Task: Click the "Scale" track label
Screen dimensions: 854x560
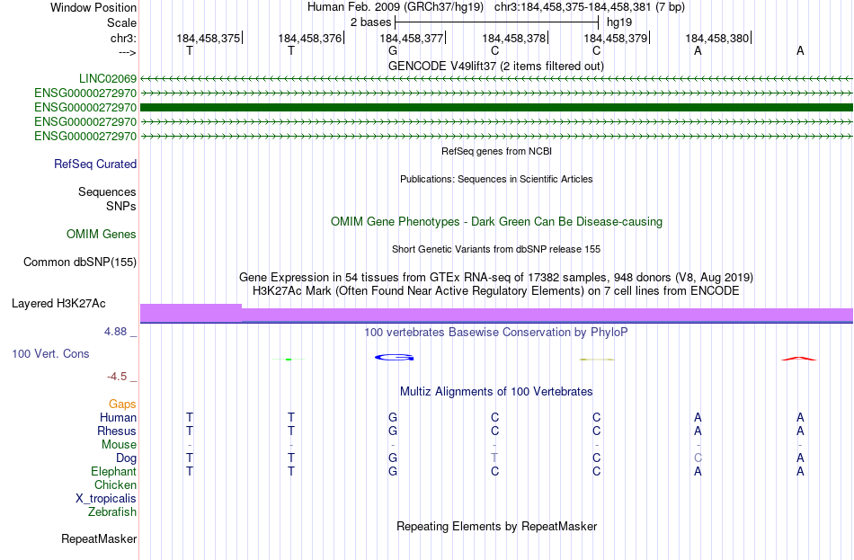Action: pyautogui.click(x=121, y=22)
